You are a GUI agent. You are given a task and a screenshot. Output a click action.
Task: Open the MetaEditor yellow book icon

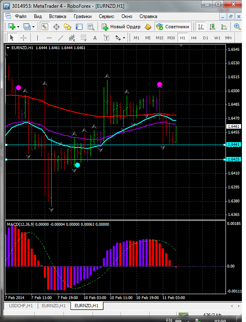click(x=148, y=27)
